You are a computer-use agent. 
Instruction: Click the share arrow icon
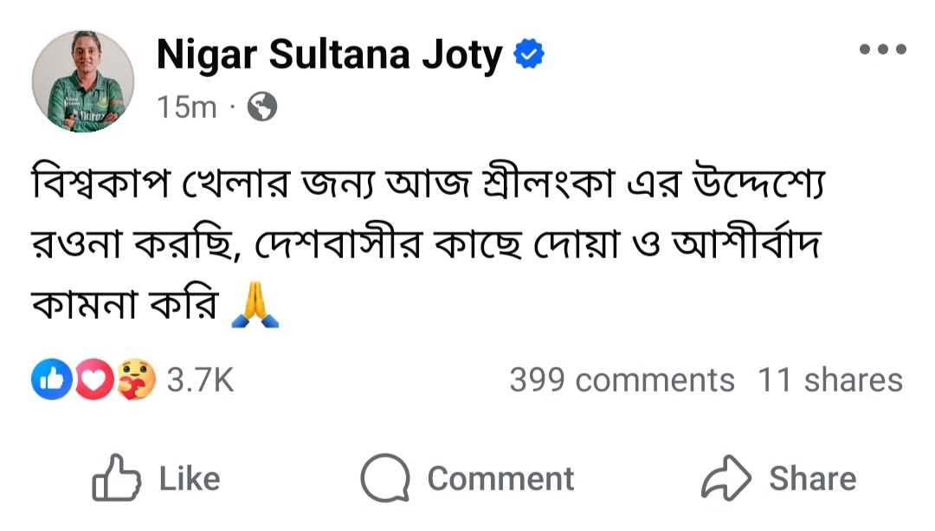(x=725, y=480)
